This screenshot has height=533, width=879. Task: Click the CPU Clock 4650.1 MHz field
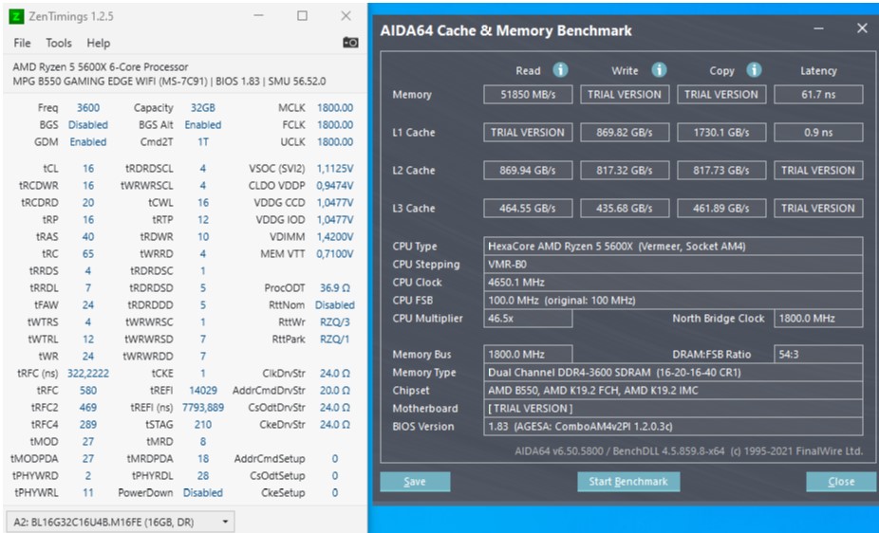click(673, 283)
